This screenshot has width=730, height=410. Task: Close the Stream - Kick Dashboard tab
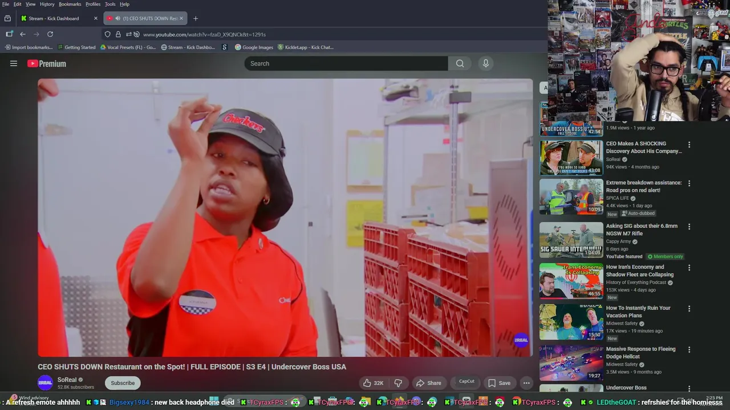tap(96, 18)
